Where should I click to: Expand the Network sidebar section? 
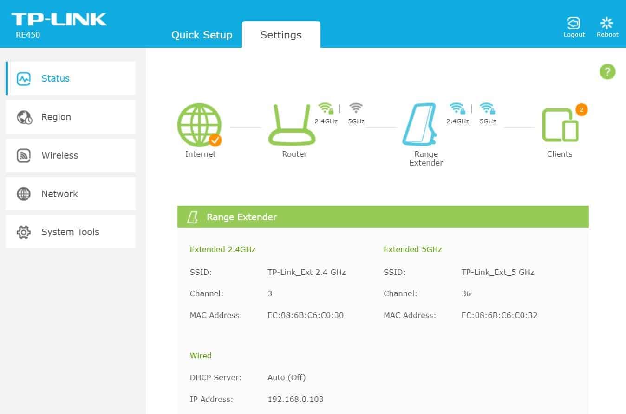pyautogui.click(x=71, y=194)
